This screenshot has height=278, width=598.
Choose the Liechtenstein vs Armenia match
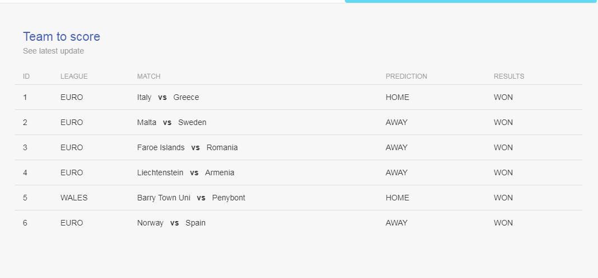186,172
